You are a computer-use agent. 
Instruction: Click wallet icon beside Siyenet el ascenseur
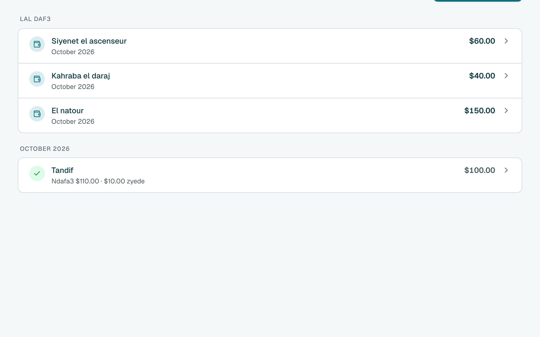[x=37, y=44]
